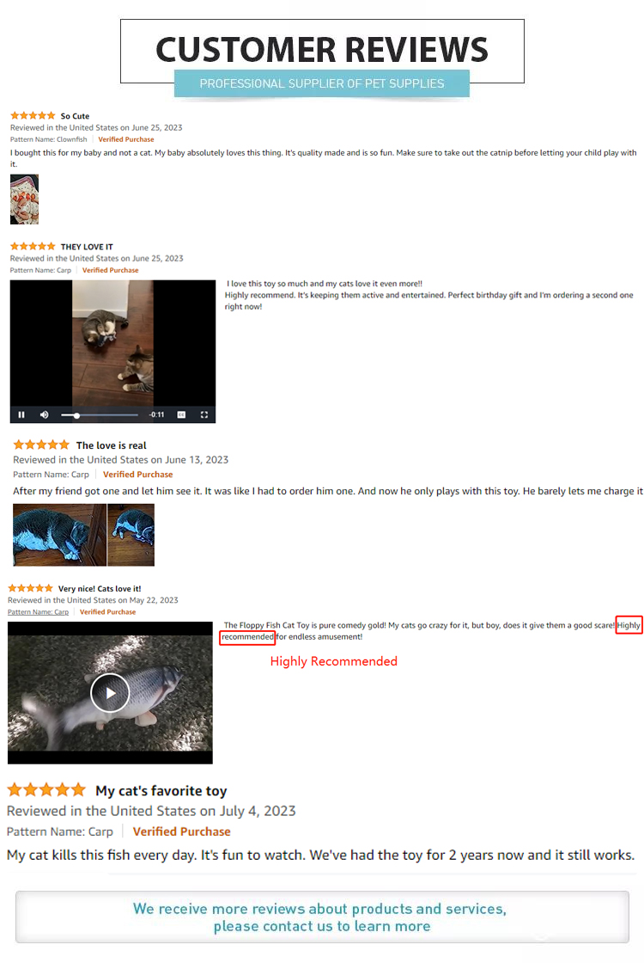This screenshot has height=963, width=644.
Task: Click the Pattern Name: Carp link above fish video
Action: point(38,611)
